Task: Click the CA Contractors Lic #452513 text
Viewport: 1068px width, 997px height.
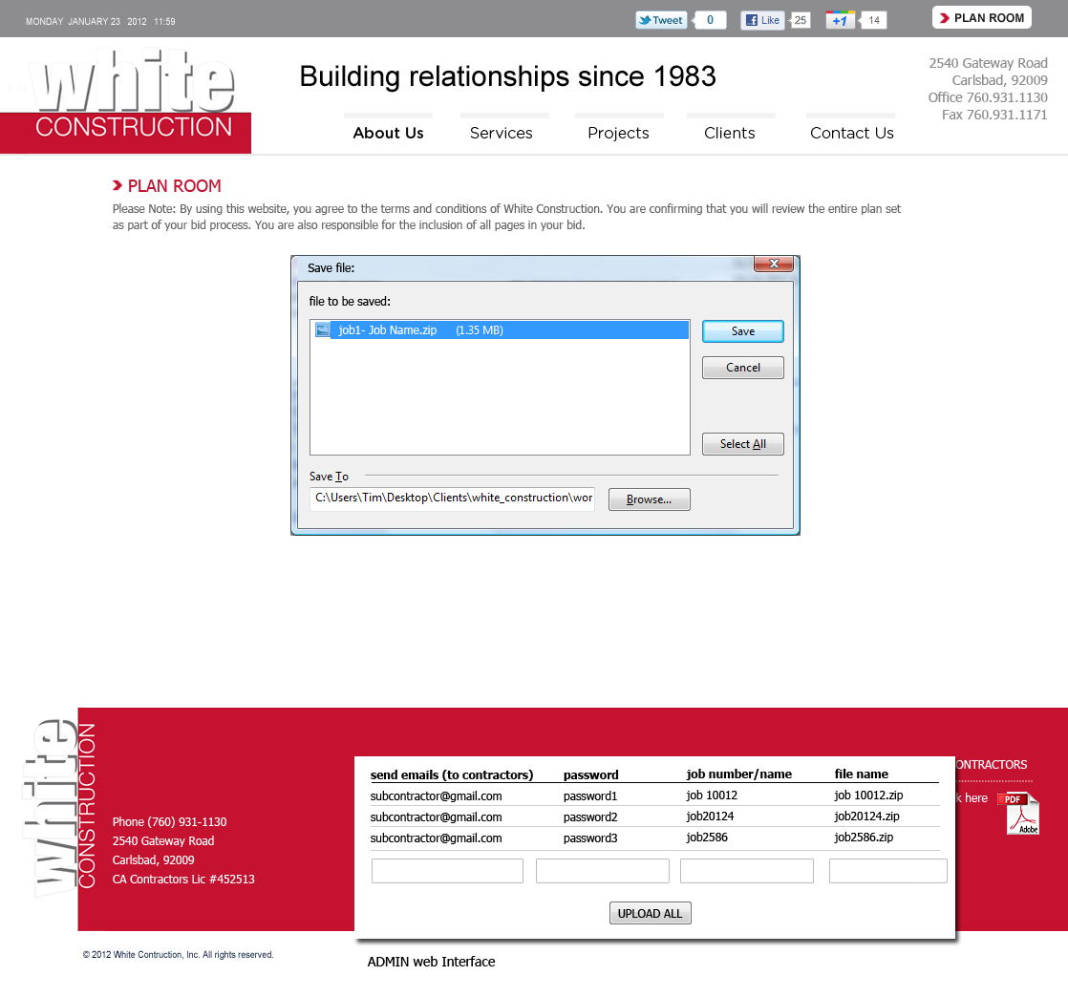Action: coord(183,880)
